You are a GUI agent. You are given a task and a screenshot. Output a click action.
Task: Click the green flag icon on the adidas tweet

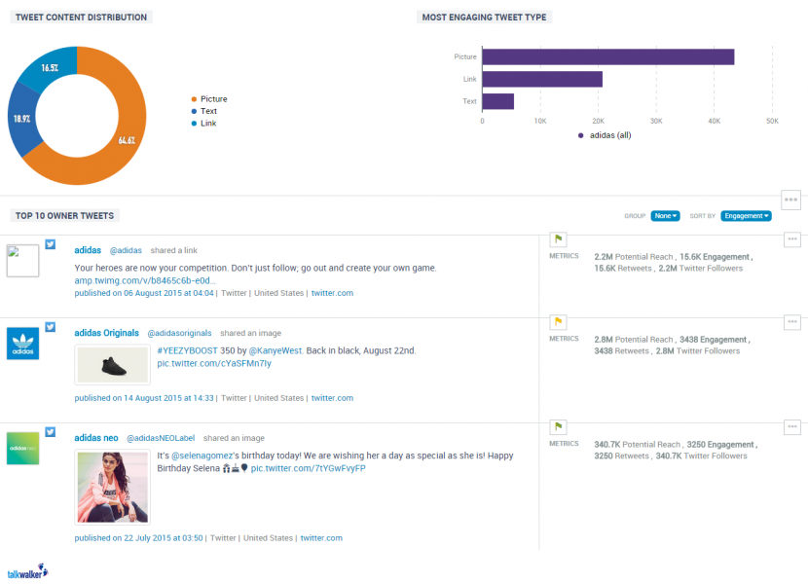tap(558, 239)
